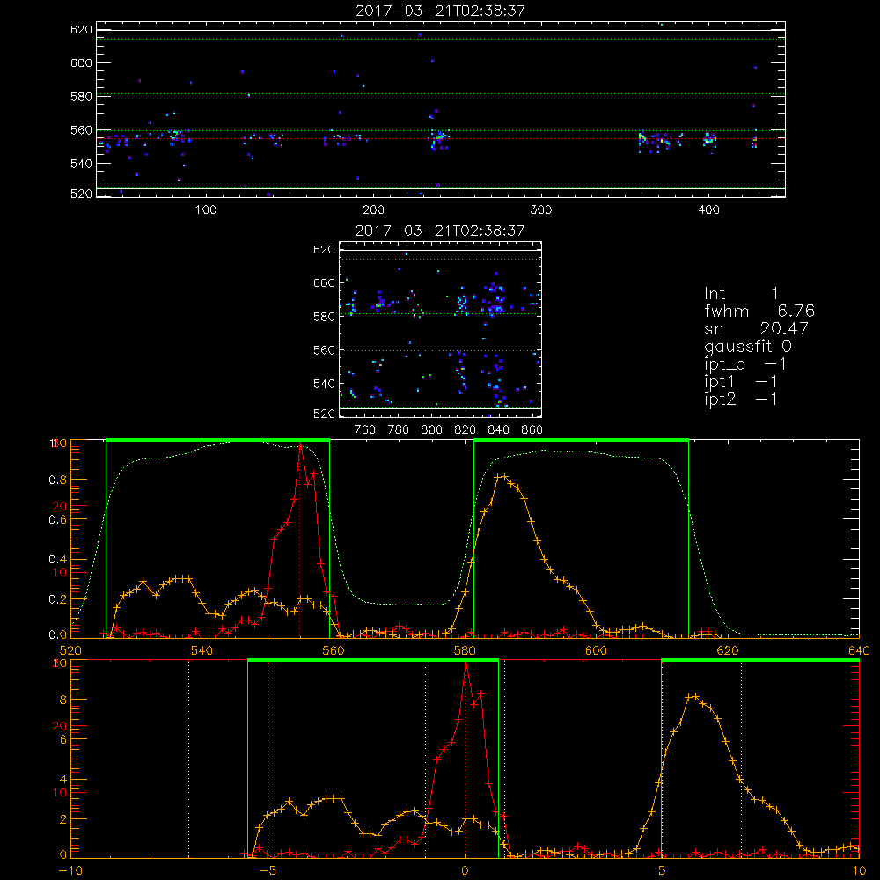This screenshot has height=880, width=880.
Task: Click y-axis label 600 on top plot
Action: pyautogui.click(x=81, y=62)
